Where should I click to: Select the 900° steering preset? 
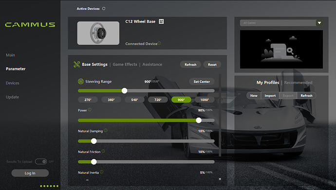pos(181,100)
